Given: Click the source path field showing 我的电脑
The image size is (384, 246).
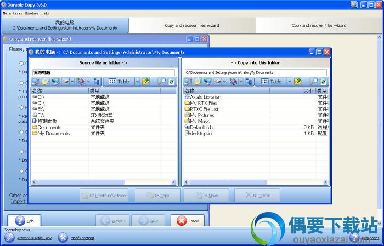Looking at the screenshot, I should (x=104, y=72).
